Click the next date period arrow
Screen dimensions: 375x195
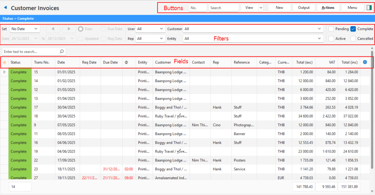point(68,29)
